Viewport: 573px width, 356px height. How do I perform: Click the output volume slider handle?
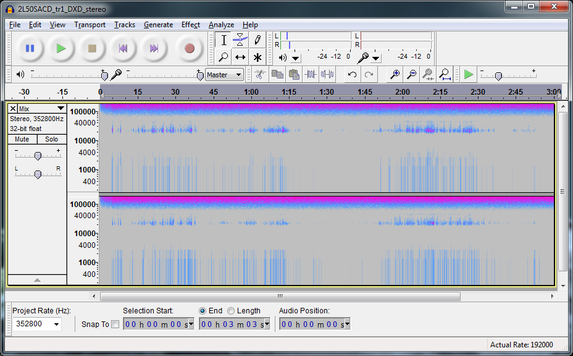tap(104, 76)
